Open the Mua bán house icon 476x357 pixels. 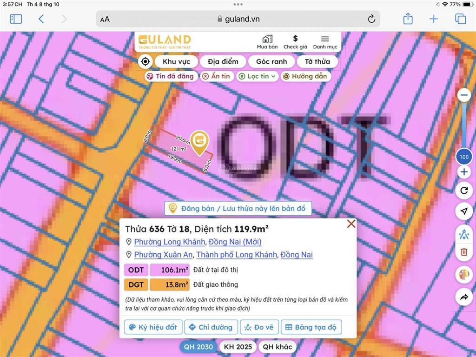(x=267, y=42)
